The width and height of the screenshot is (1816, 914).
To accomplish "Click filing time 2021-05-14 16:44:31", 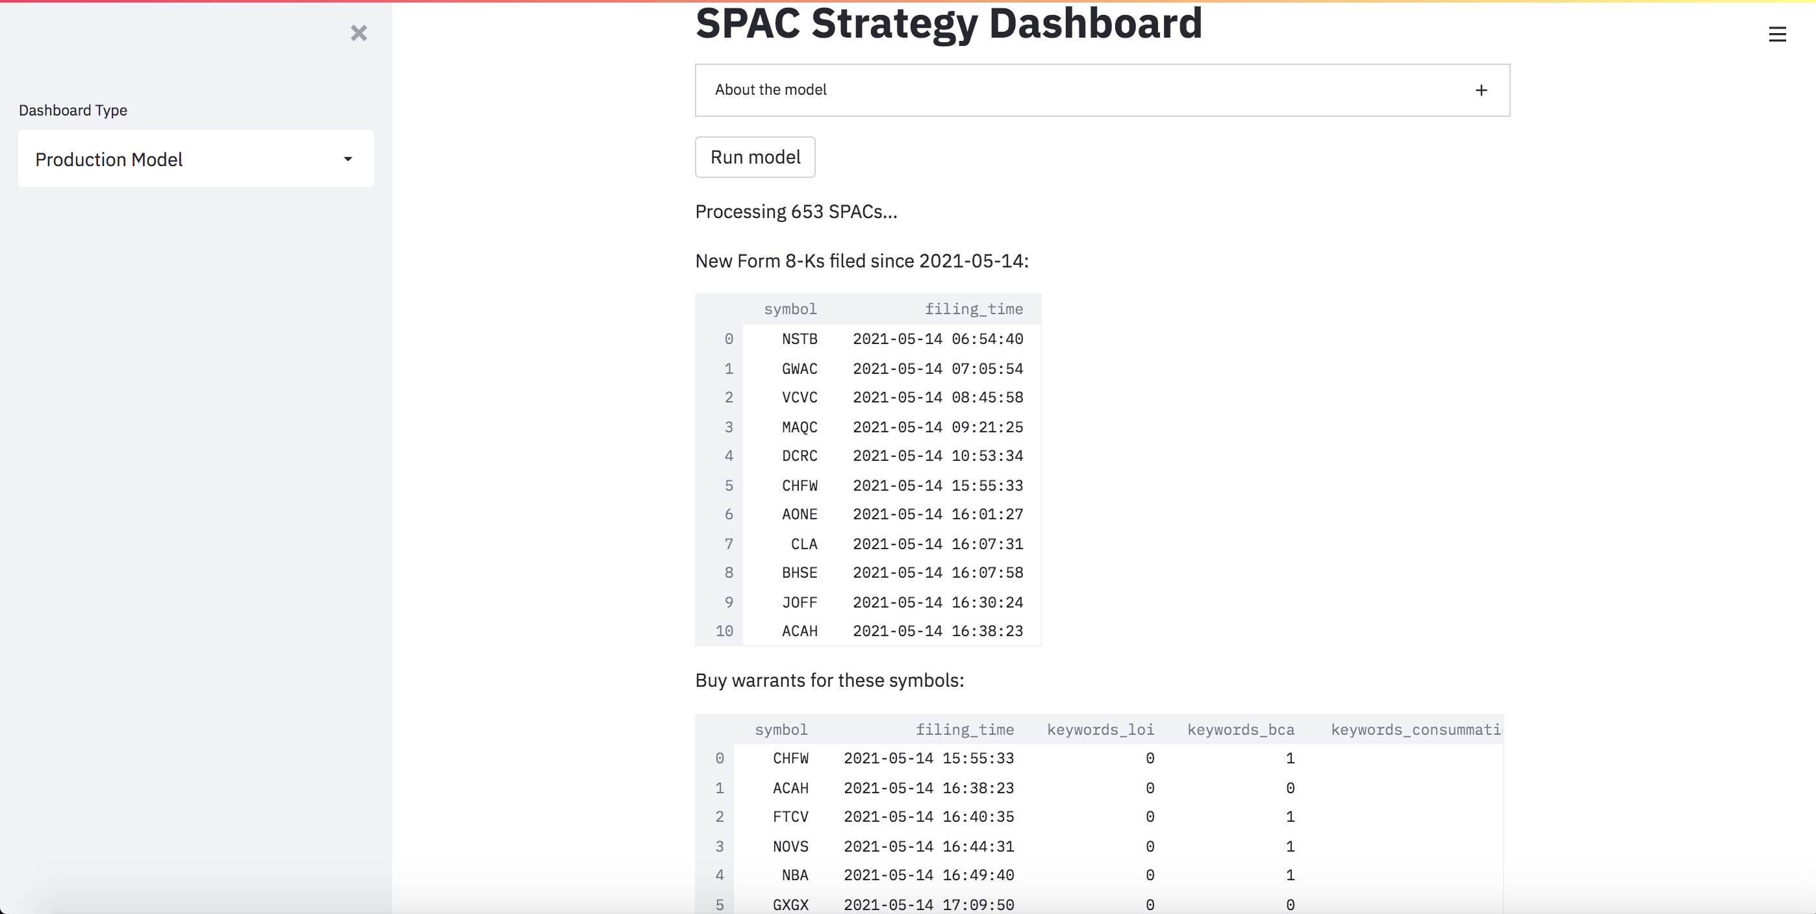I will click(x=928, y=846).
